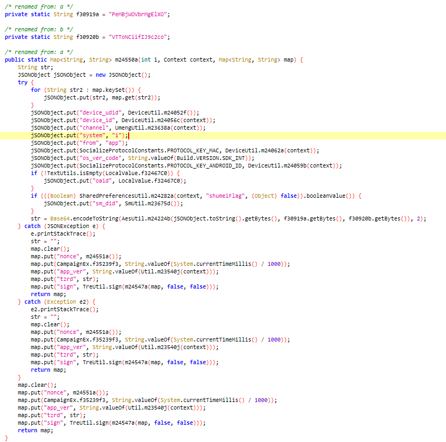The image size is (446, 442).
Task: Click SharedPreferencesUtil.m24282a call
Action: [x=125, y=196]
